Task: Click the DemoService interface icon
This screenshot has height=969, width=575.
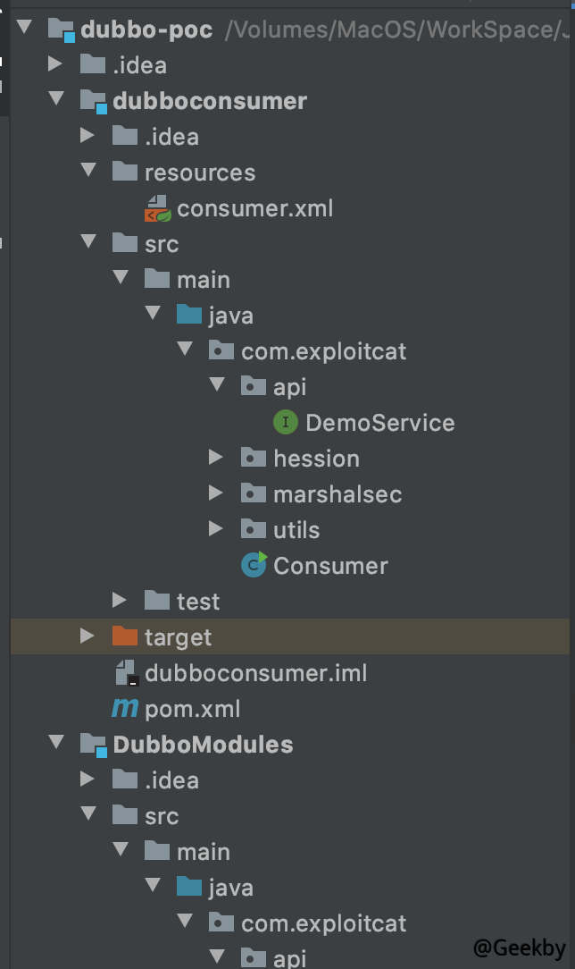Action: [x=286, y=423]
